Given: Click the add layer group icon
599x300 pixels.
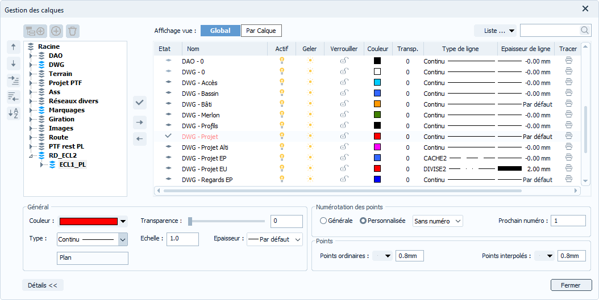Looking at the screenshot, I should [35, 31].
